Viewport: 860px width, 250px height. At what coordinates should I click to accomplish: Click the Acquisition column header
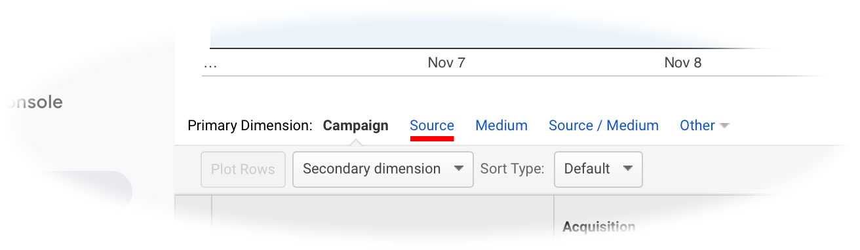tap(599, 227)
